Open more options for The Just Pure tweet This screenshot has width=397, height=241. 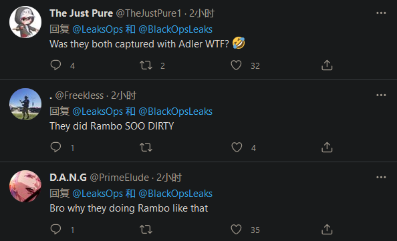click(x=381, y=13)
